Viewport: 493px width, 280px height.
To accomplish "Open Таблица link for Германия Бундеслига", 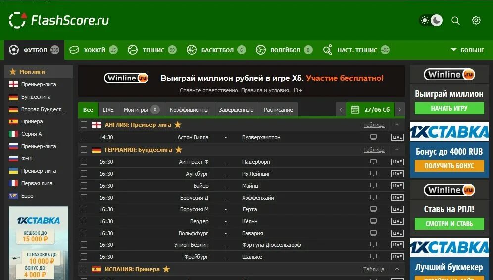I will click(x=374, y=150).
